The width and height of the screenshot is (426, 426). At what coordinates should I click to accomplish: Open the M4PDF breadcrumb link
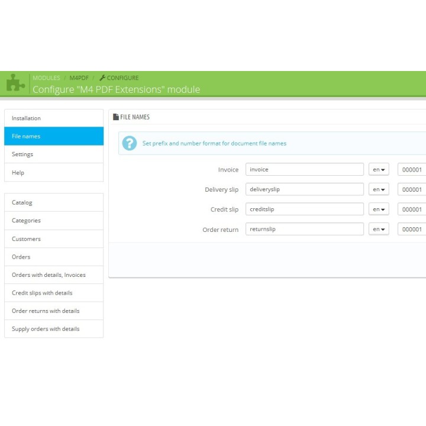(x=79, y=78)
